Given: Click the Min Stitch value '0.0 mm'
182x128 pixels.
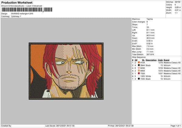Looking at the screenshot, I should point(150,49).
